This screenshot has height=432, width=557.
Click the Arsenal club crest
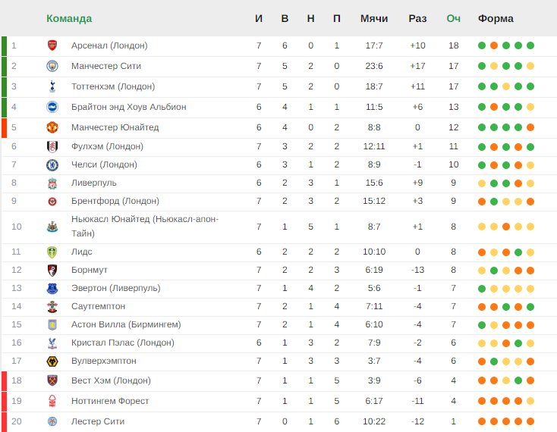[x=52, y=45]
